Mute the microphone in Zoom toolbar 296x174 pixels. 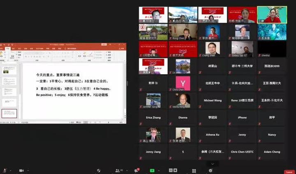(5, 170)
